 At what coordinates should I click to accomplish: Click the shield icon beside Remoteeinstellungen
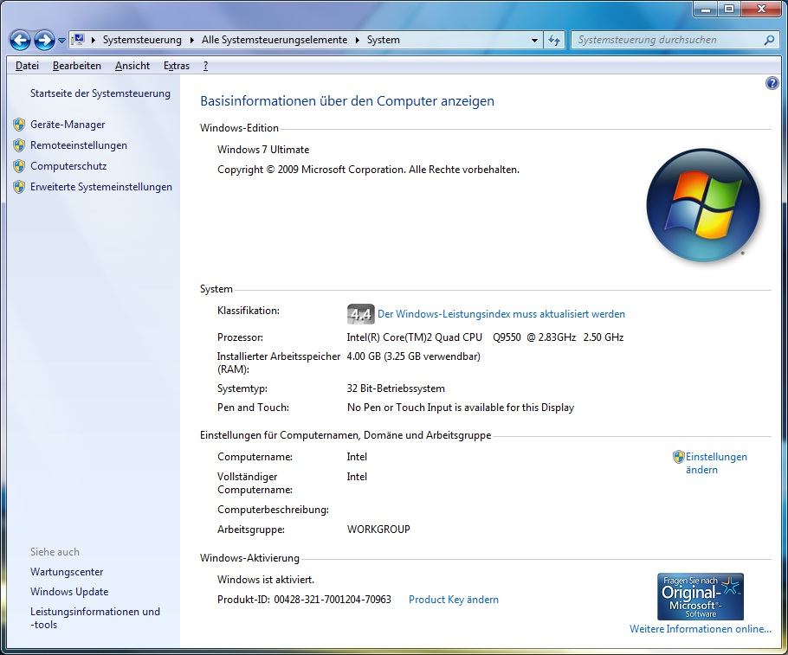[x=19, y=145]
